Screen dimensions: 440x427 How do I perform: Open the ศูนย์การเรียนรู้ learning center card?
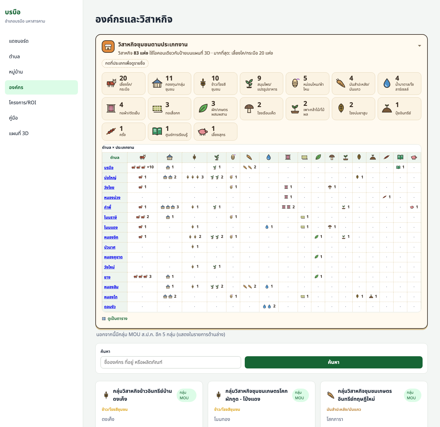click(x=170, y=131)
